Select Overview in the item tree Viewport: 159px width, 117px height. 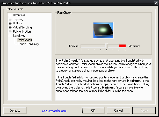(19, 15)
